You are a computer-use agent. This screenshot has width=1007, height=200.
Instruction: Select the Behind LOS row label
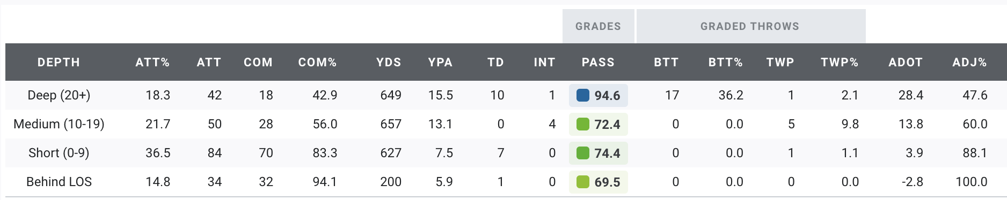59,182
